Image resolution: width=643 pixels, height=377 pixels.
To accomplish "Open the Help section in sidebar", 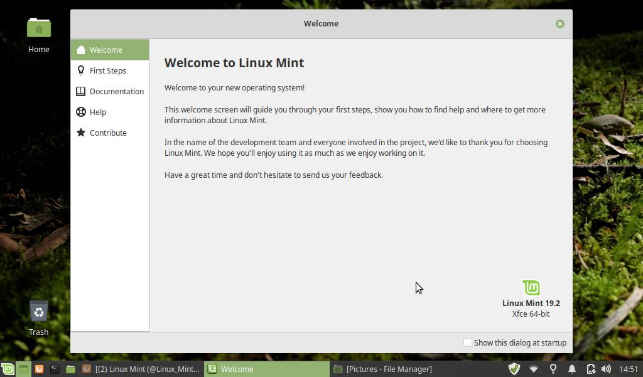I will click(109, 112).
